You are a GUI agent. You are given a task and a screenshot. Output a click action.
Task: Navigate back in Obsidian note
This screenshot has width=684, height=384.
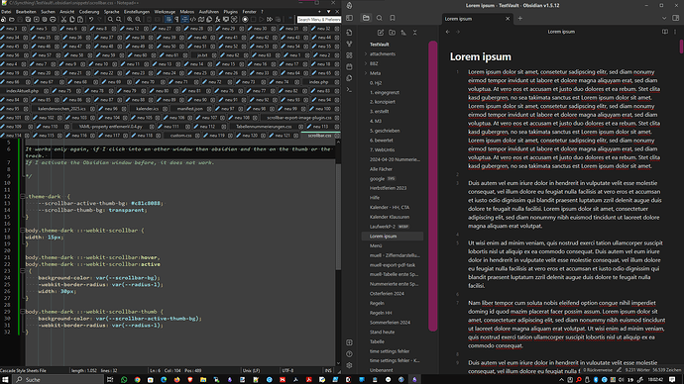click(447, 32)
